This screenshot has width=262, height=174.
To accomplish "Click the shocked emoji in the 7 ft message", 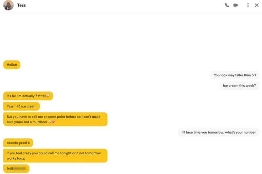I will [x=48, y=96].
